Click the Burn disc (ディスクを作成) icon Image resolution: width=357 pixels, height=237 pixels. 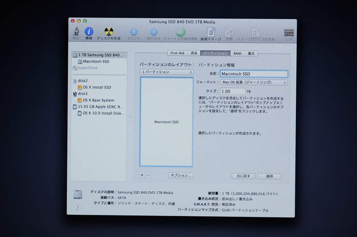108,32
